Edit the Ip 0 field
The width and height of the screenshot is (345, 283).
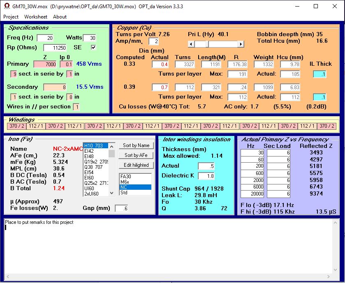[x=66, y=64]
